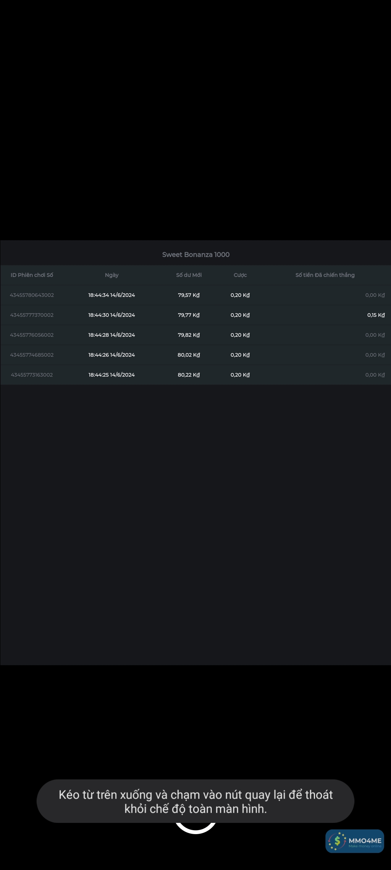The height and width of the screenshot is (870, 391).
Task: Click win amount 0,00 Kđ in the 18:44:25 row
Action: click(375, 375)
